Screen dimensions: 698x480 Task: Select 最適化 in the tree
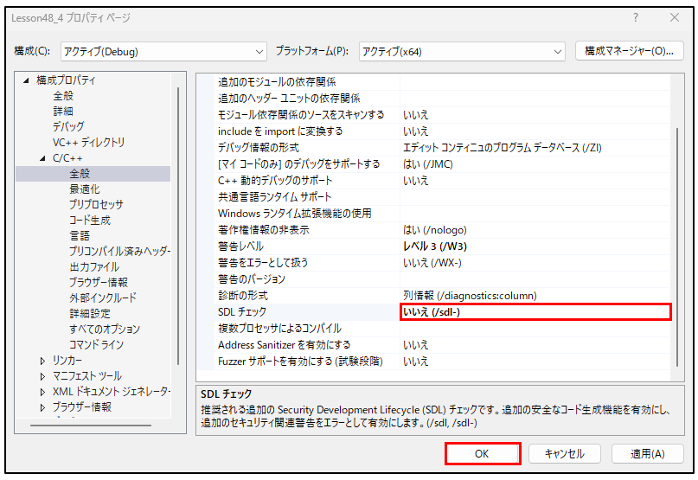tap(85, 189)
